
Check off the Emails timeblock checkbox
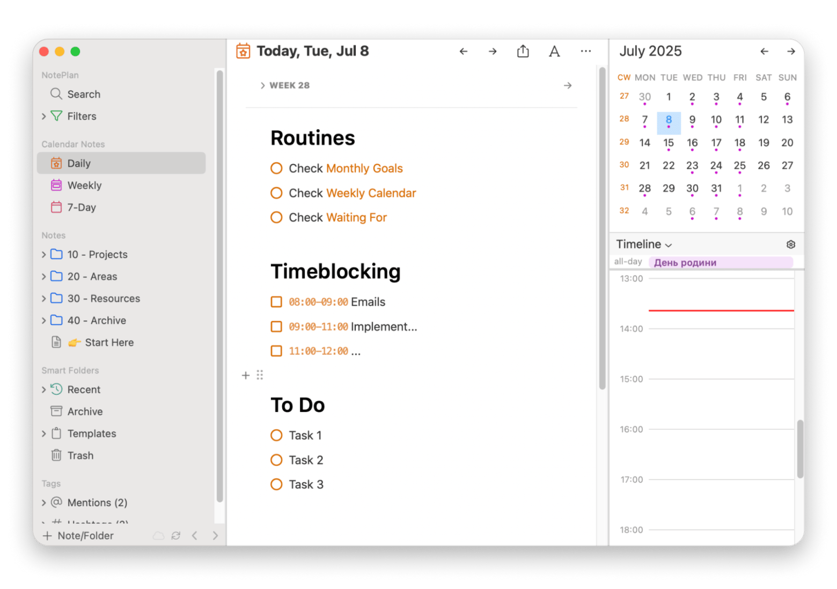point(276,302)
